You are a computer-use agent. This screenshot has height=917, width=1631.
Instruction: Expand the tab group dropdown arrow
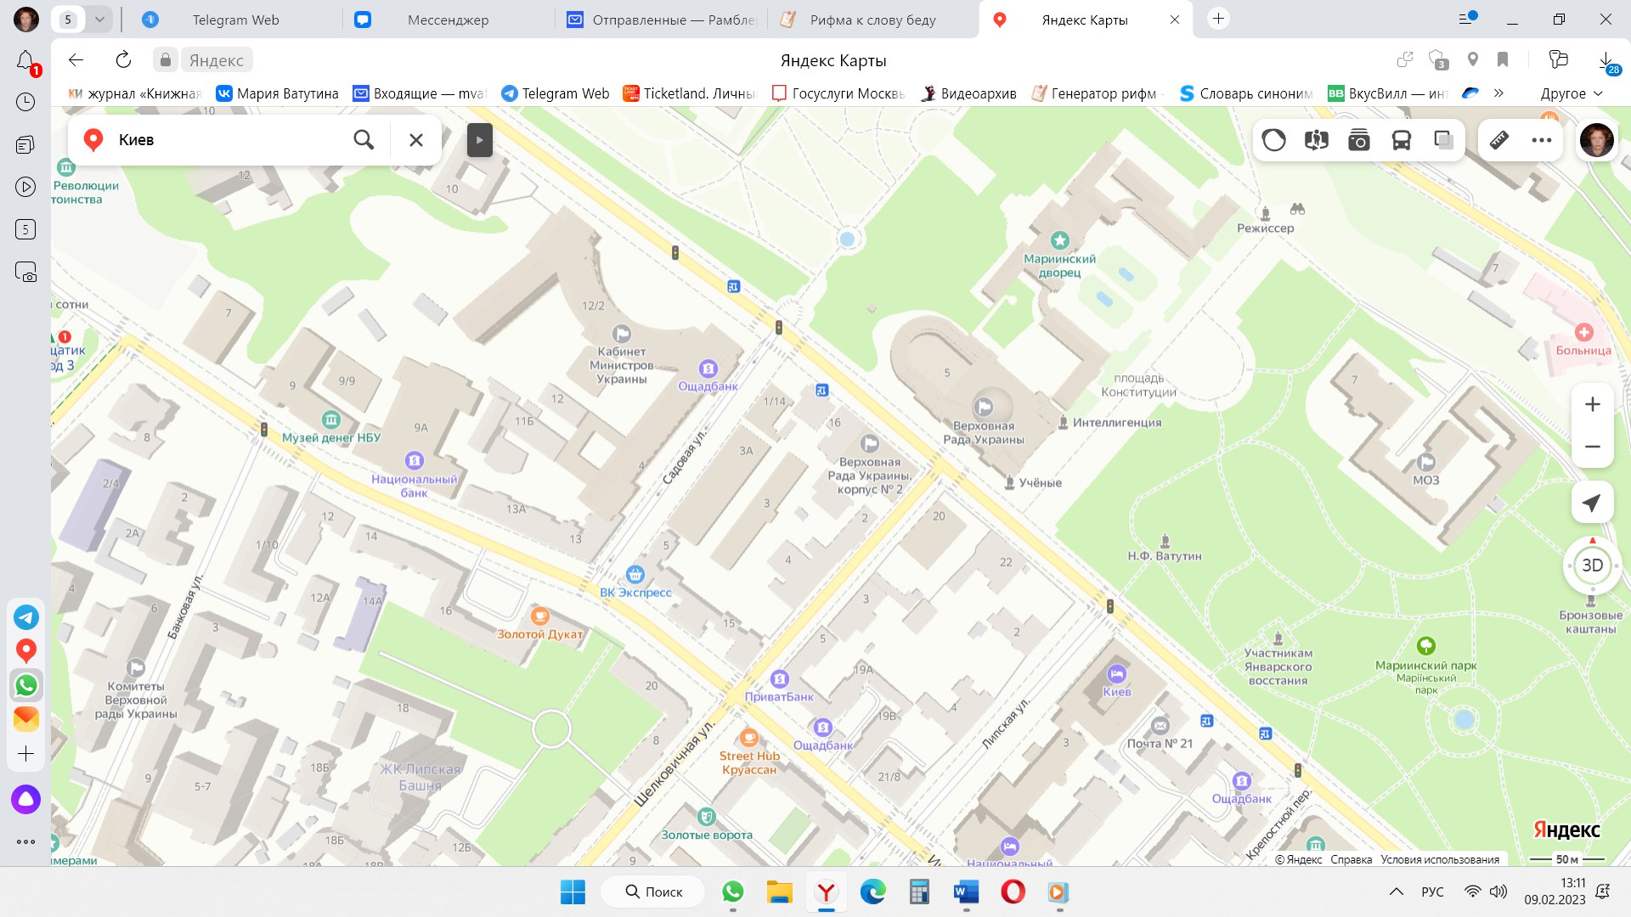[x=99, y=19]
